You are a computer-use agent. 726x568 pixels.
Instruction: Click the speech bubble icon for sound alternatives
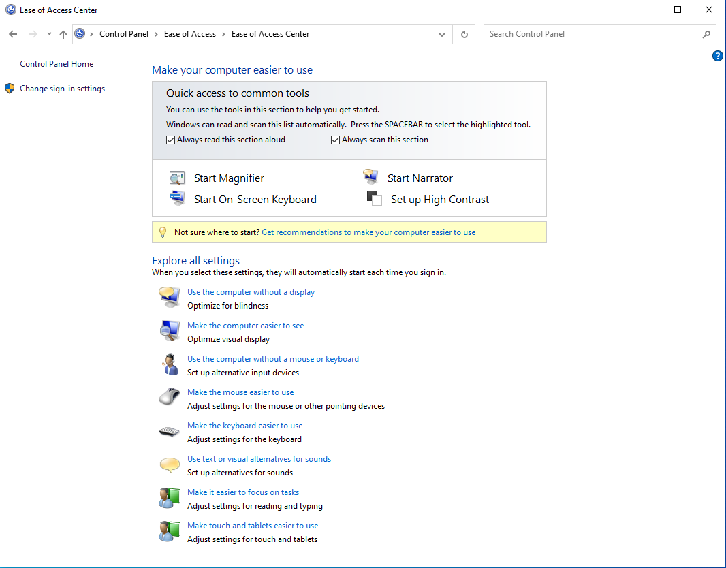(170, 464)
